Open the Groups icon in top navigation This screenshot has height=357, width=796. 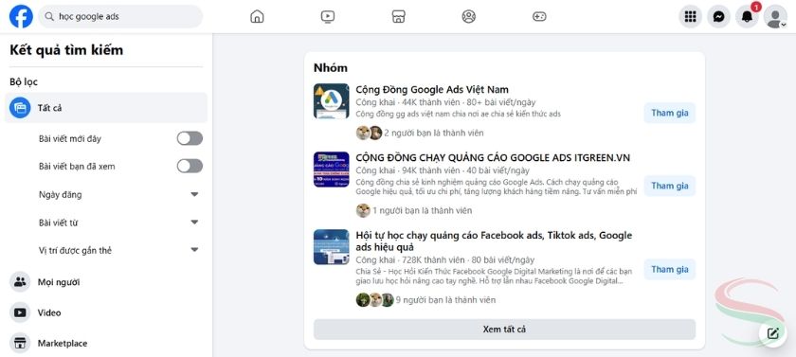point(468,17)
